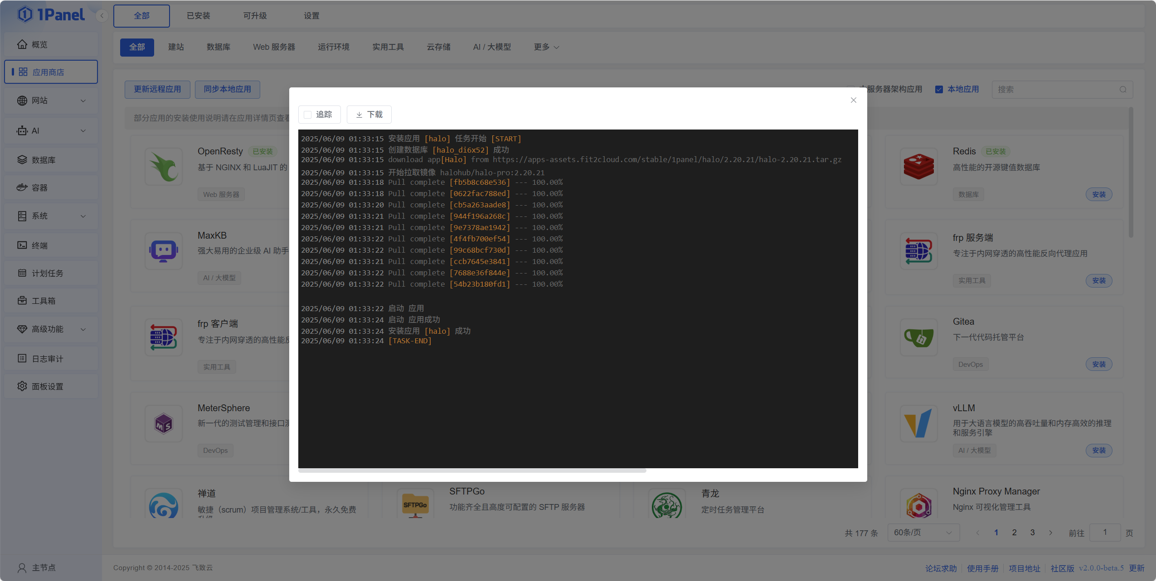This screenshot has width=1156, height=581.
Task: Switch to the 已安装 tab
Action: point(199,16)
